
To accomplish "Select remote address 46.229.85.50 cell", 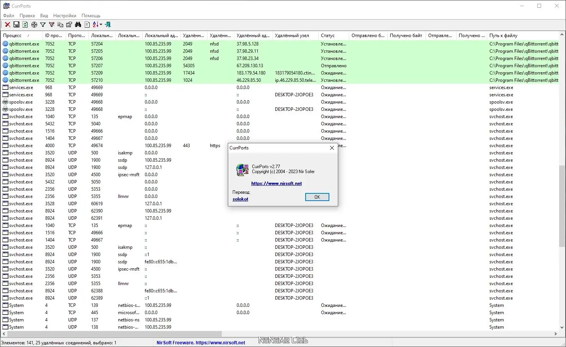I will click(249, 80).
